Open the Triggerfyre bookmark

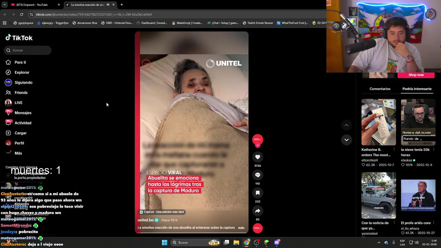click(53, 23)
